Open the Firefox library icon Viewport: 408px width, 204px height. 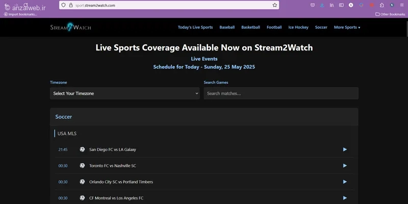coord(332,5)
